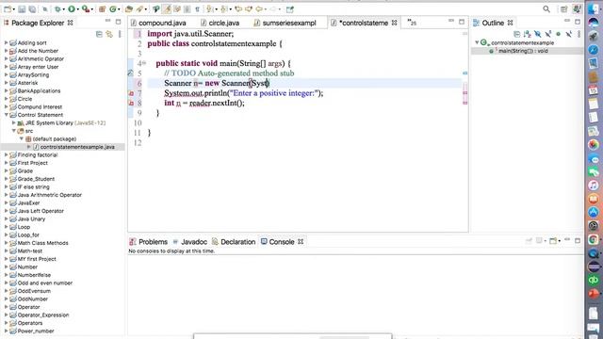Collapse the Control Statement project
Viewport: 603px width, 339px height.
coord(7,115)
